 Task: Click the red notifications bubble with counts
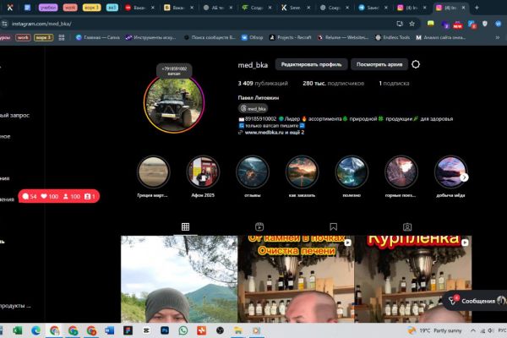click(x=59, y=196)
